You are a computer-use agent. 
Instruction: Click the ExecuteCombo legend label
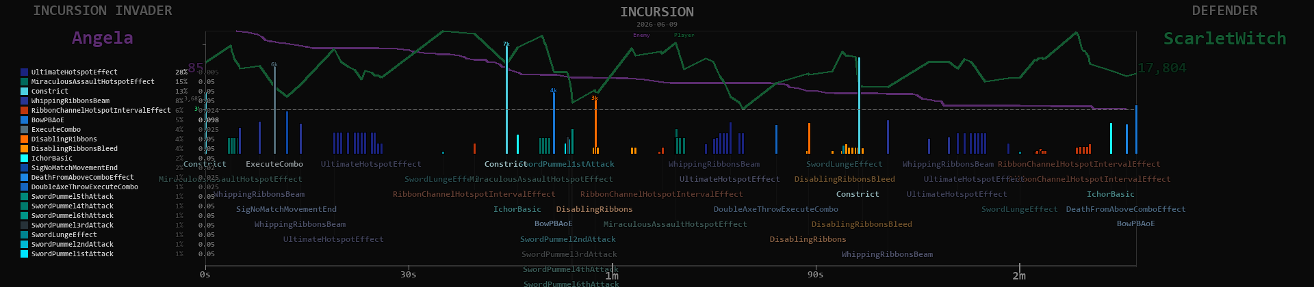pos(56,129)
